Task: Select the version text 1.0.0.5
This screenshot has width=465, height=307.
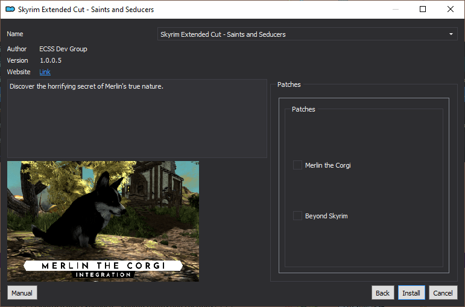Action: click(51, 60)
